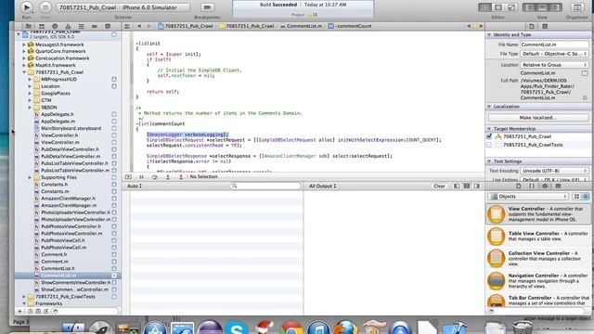Toggle the Navigator pane View button
The width and height of the screenshot is (594, 334).
pos(529,7)
